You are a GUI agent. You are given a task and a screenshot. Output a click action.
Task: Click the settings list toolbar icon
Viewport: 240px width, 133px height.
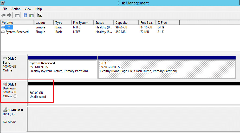40,15
